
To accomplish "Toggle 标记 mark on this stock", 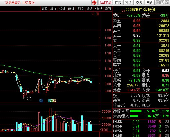I will (x=89, y=9).
